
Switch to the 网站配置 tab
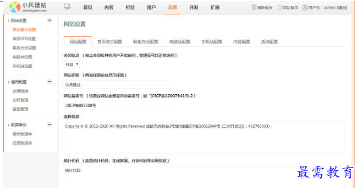[78, 42]
